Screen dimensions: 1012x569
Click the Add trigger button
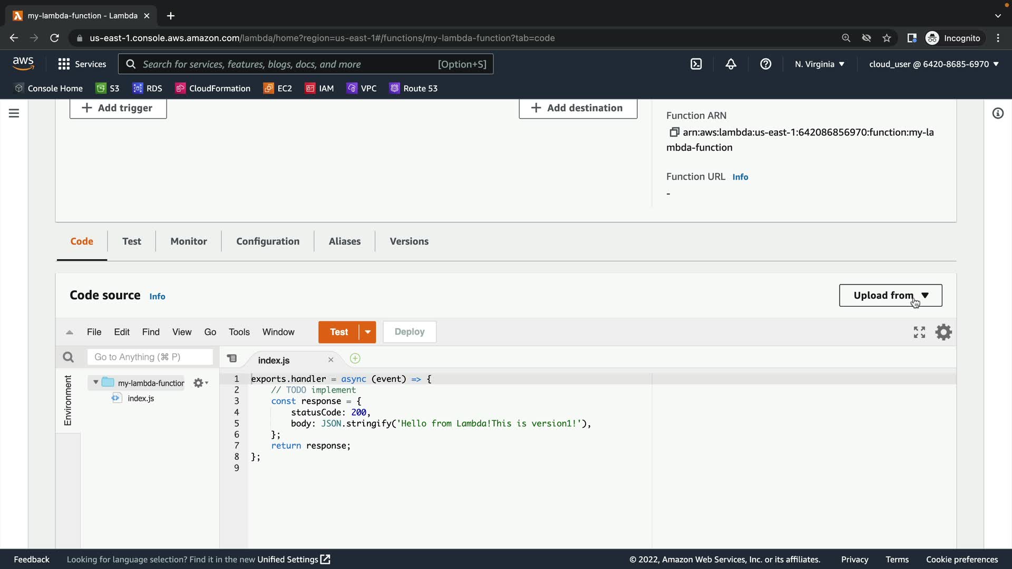point(118,108)
